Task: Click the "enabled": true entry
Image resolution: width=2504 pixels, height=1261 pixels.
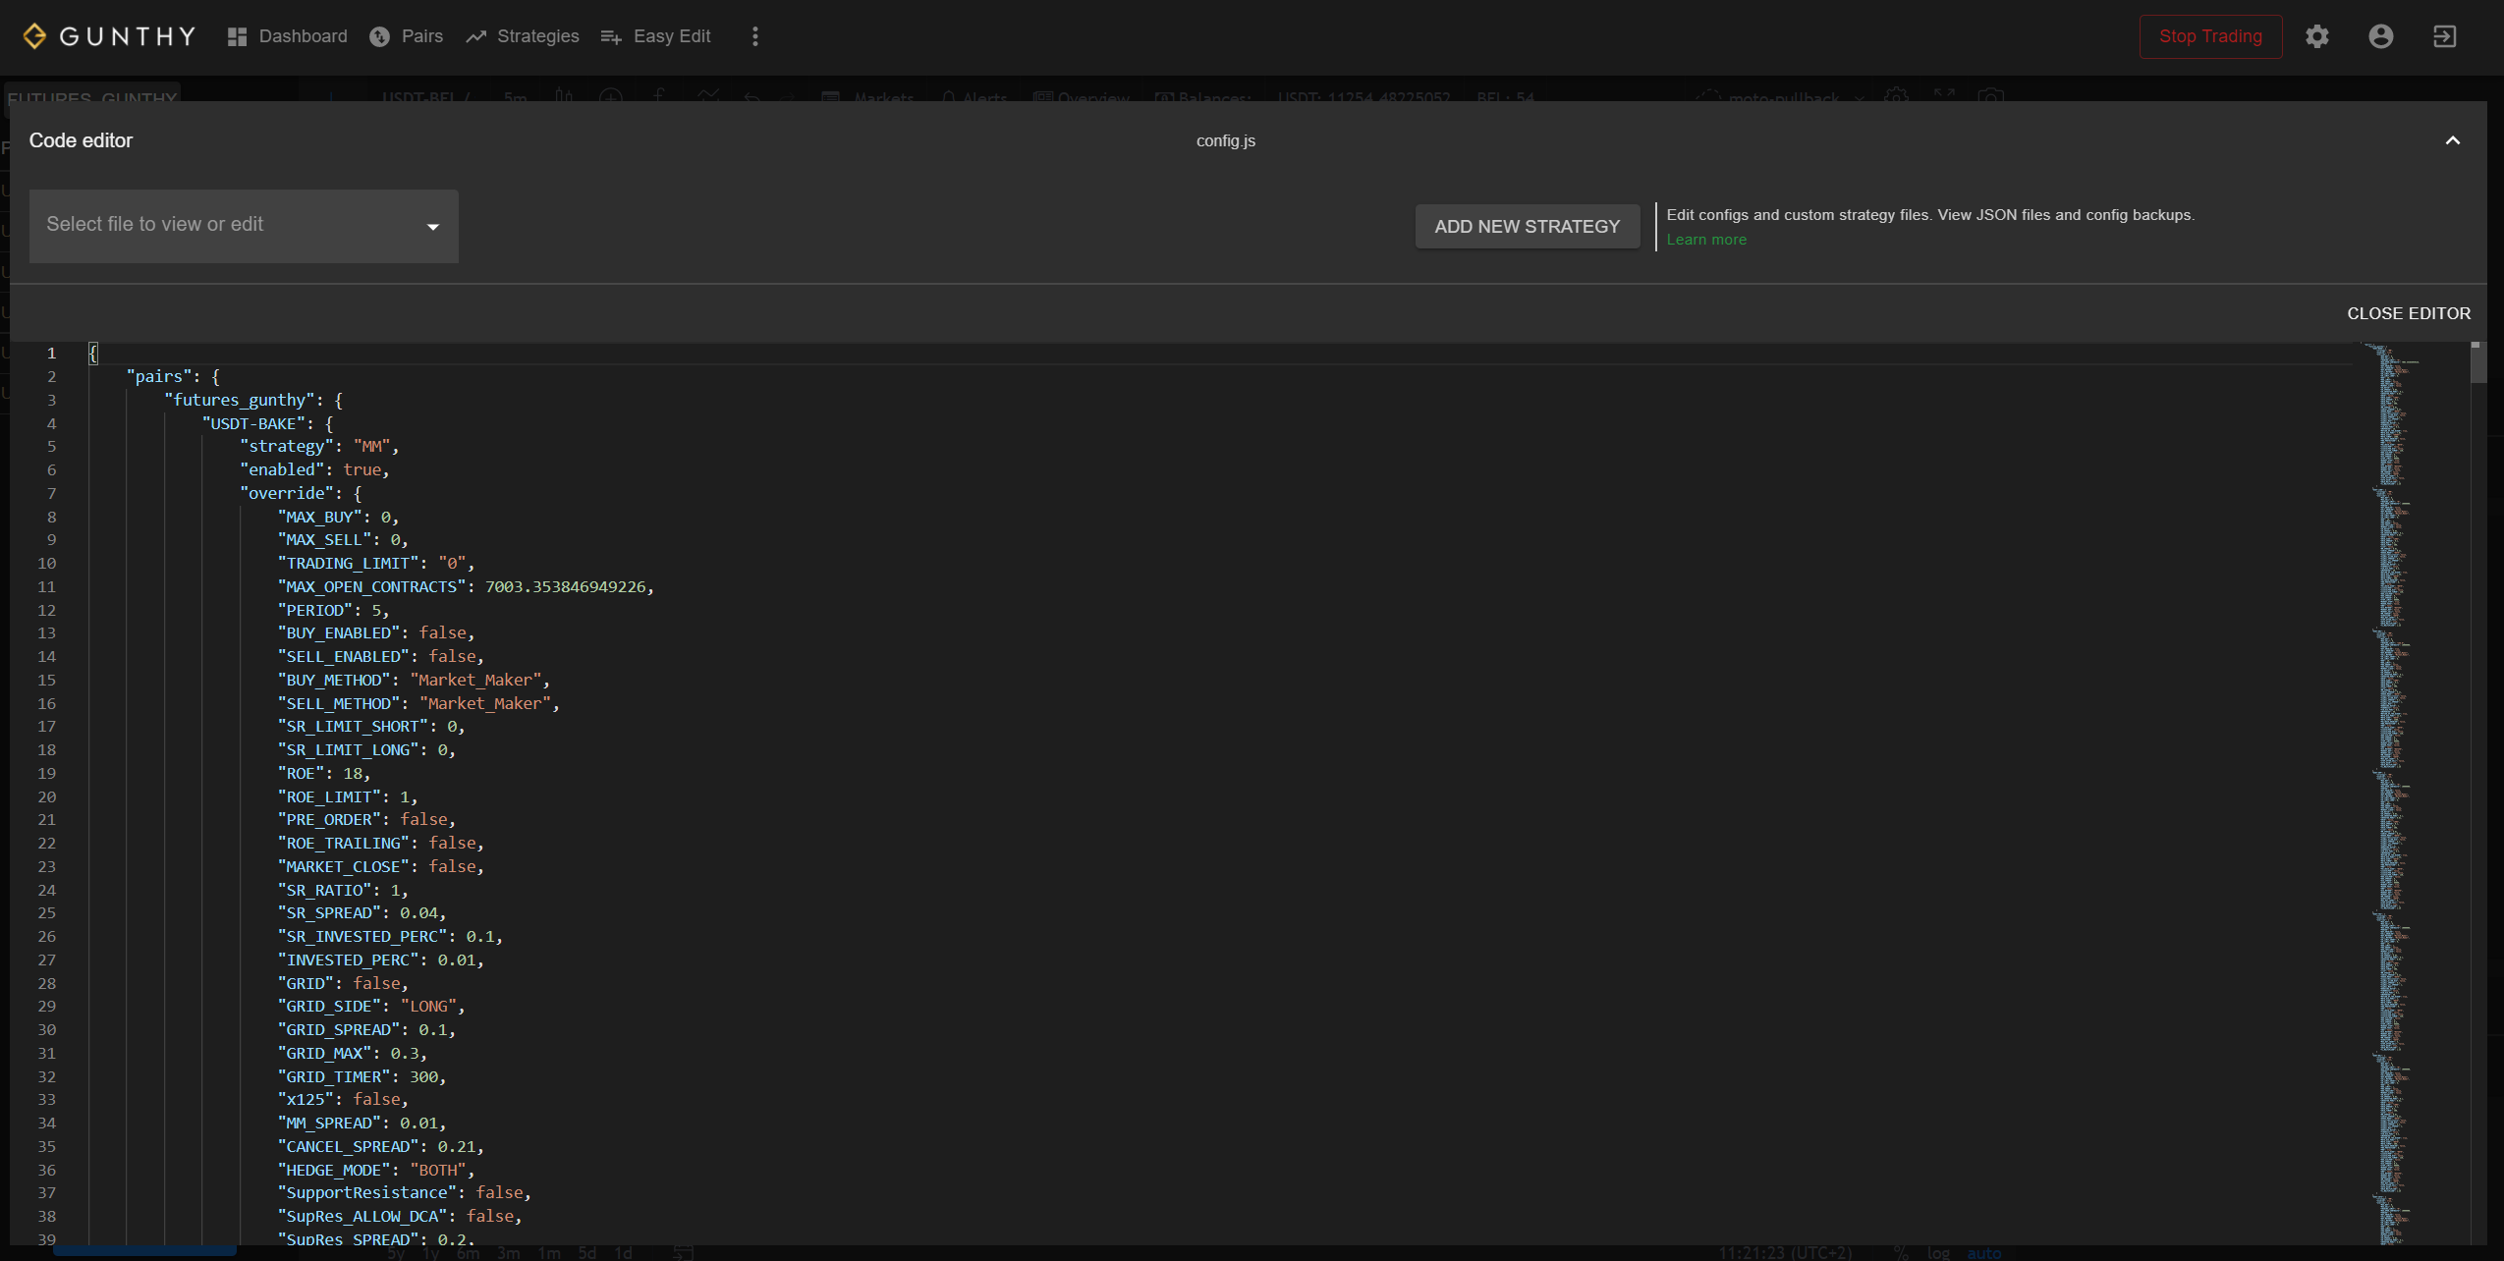Action: 314,469
